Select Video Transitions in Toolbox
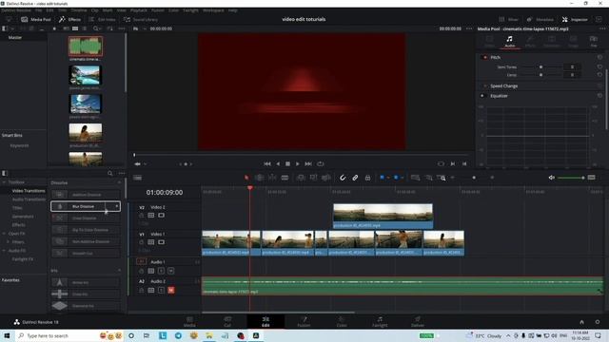This screenshot has height=342, width=609. [x=29, y=191]
